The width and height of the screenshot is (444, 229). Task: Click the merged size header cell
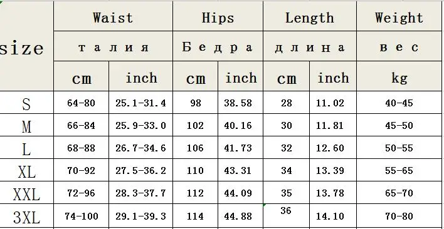26,46
